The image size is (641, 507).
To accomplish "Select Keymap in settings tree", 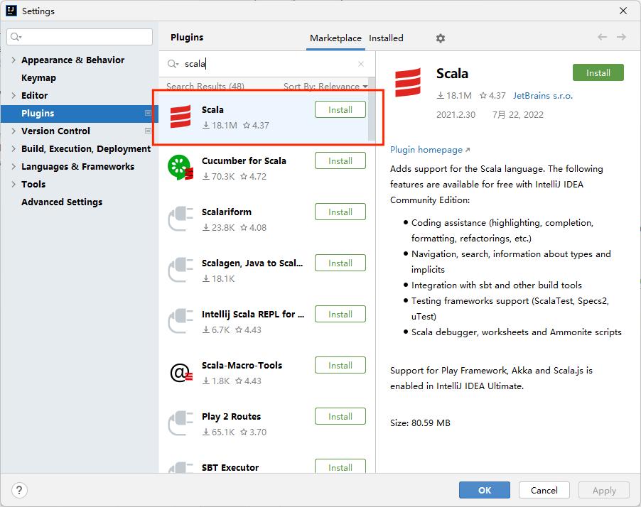I will pyautogui.click(x=38, y=77).
